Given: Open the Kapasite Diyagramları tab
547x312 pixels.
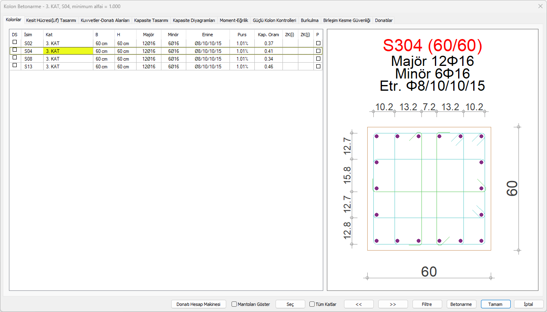Looking at the screenshot, I should point(194,20).
